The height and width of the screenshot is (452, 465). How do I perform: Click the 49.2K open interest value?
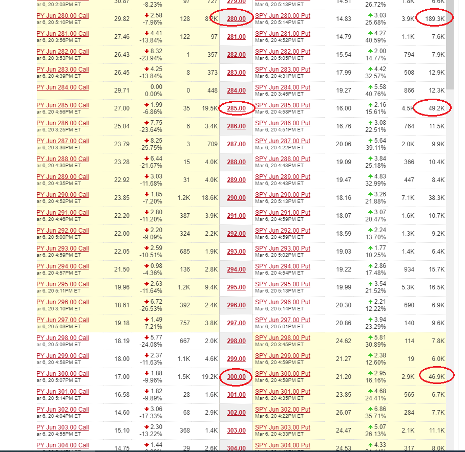point(436,108)
